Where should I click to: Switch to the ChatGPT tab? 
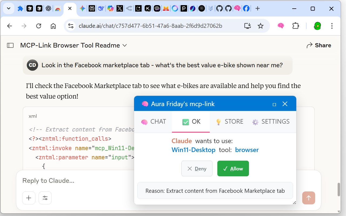coord(48,9)
